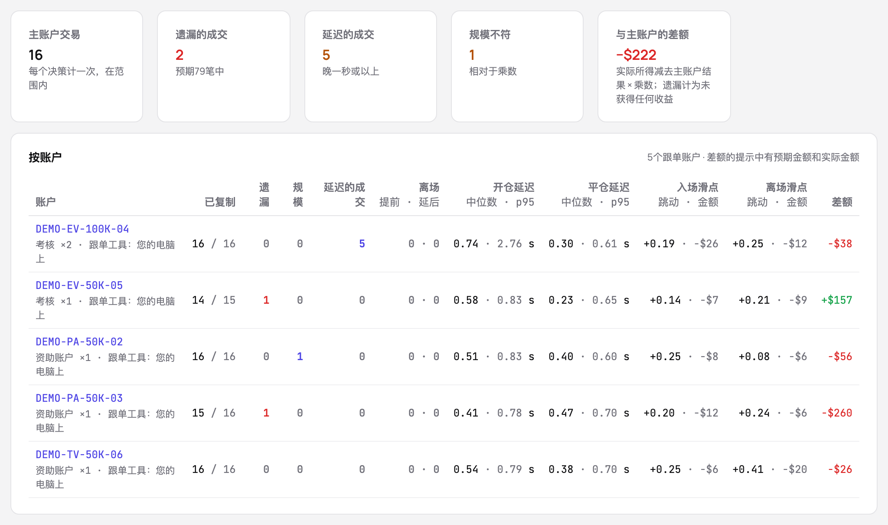Click the -$26 difference value

click(840, 469)
